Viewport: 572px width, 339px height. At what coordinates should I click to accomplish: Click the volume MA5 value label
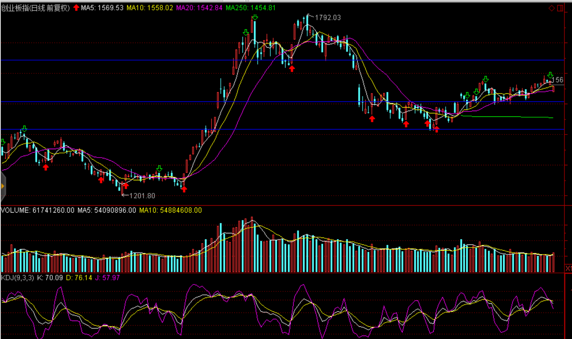106,210
